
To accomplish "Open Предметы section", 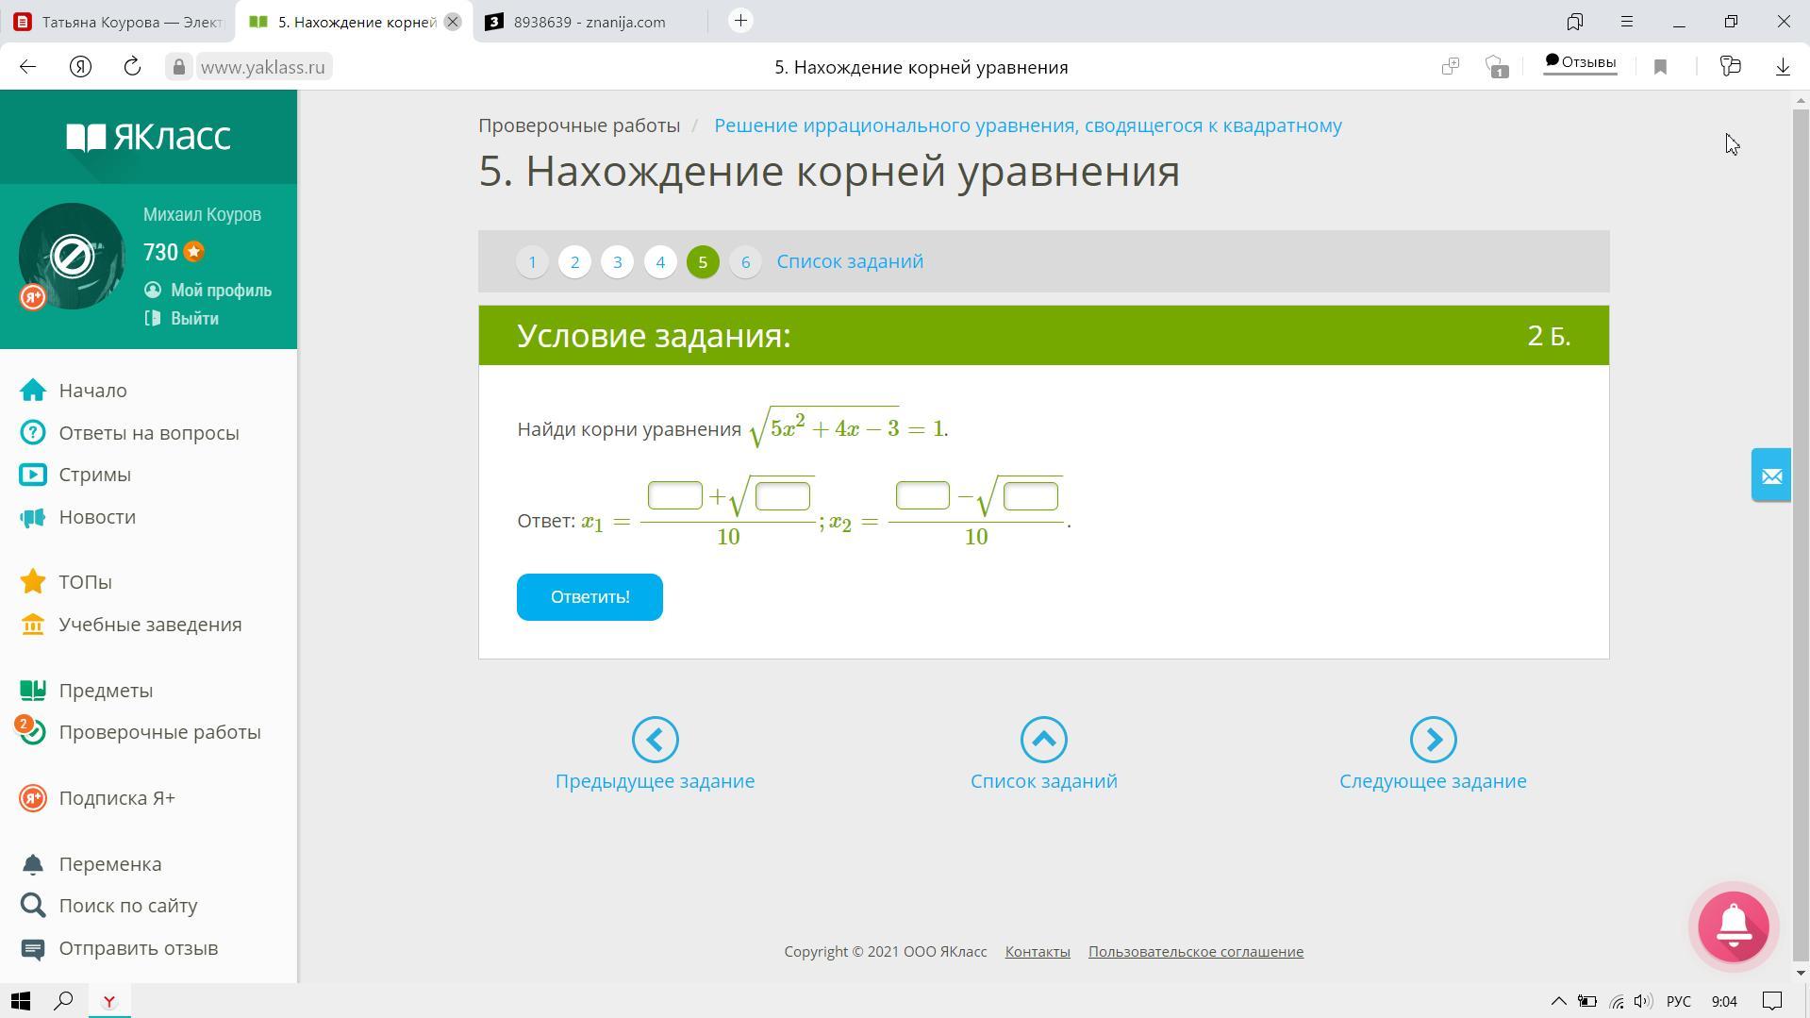I will [106, 691].
